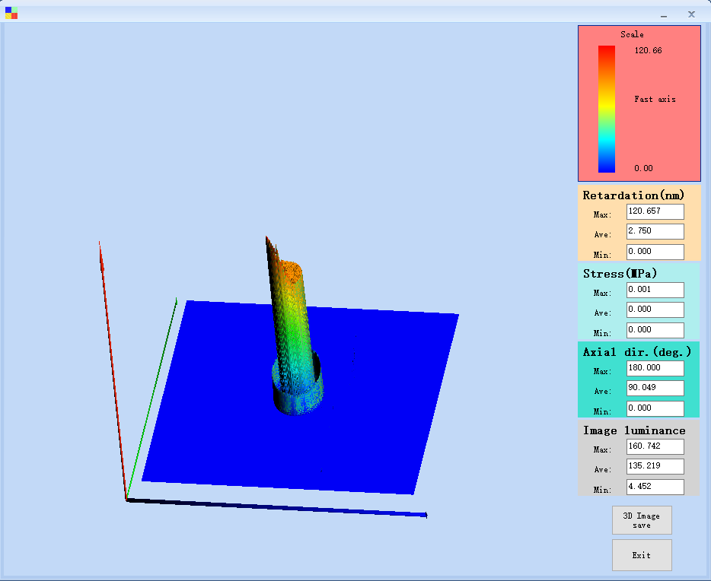Minimize the 3D viewer window
This screenshot has height=581, width=711.
[664, 14]
